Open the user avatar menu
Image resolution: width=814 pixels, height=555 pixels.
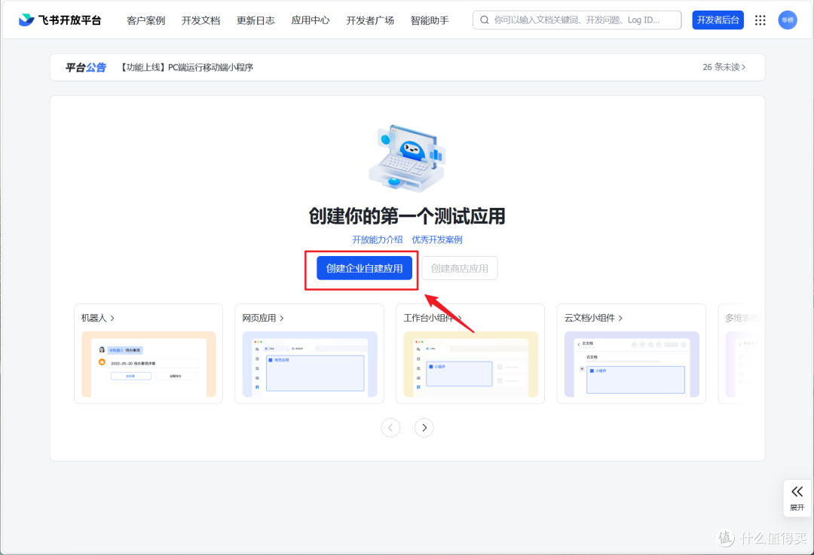(x=788, y=20)
